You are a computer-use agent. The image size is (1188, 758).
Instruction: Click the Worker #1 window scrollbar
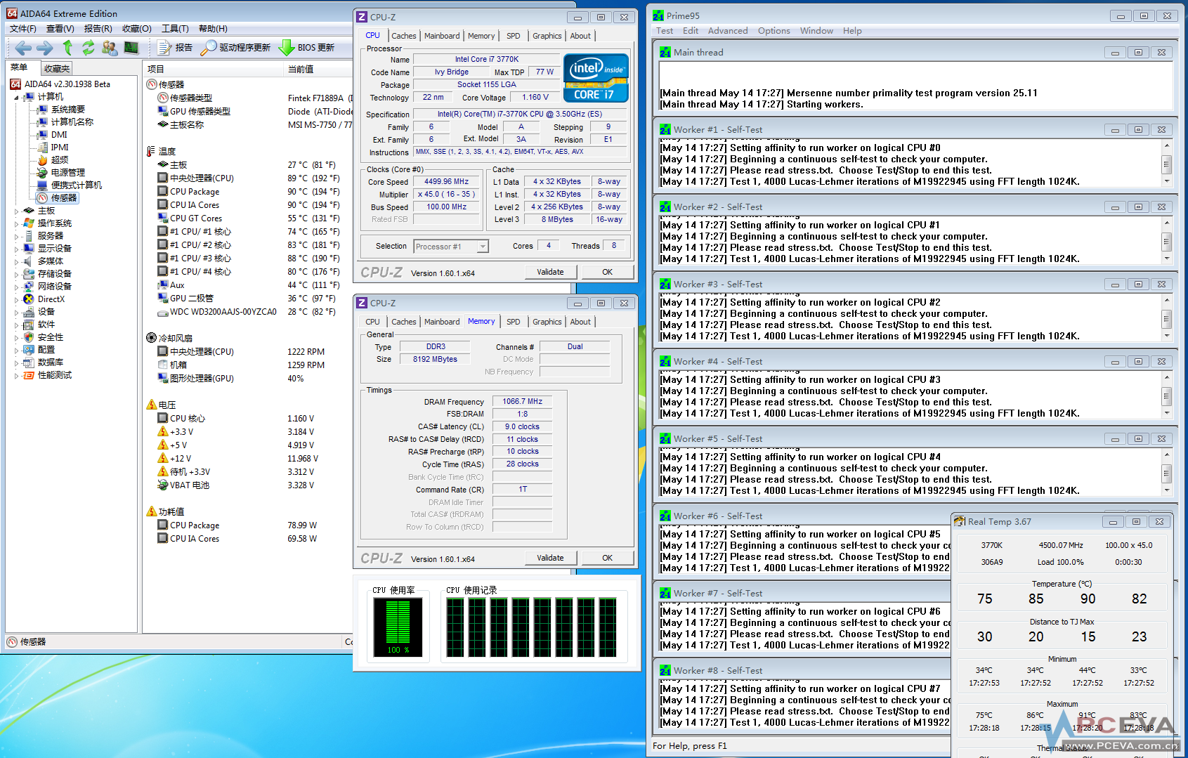click(1166, 164)
